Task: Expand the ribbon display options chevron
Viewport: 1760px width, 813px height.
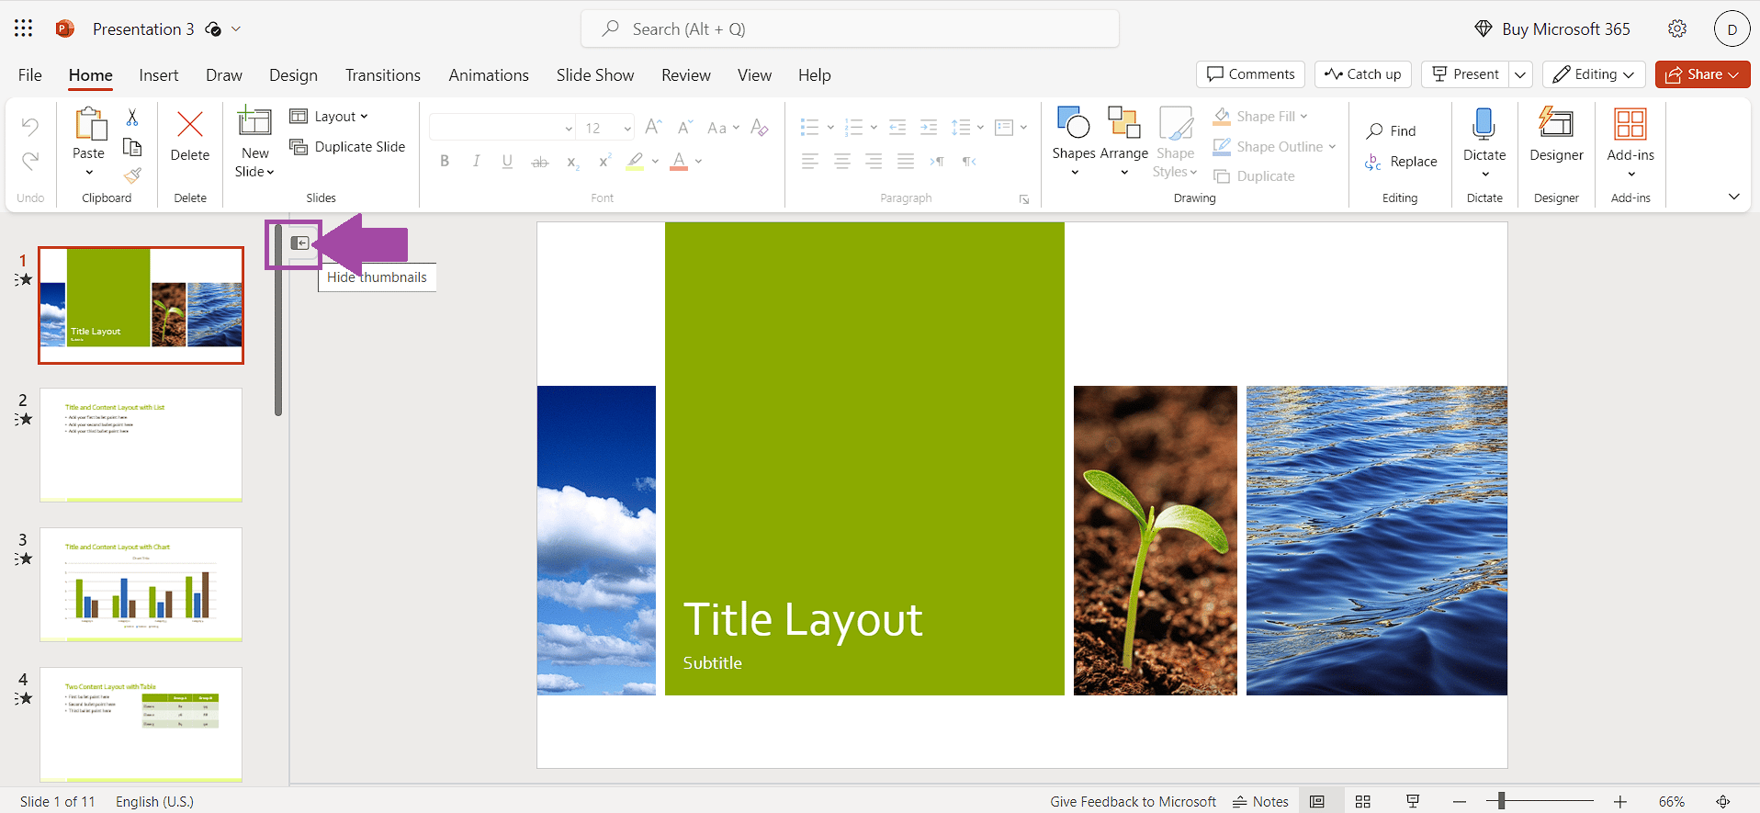Action: (1733, 197)
